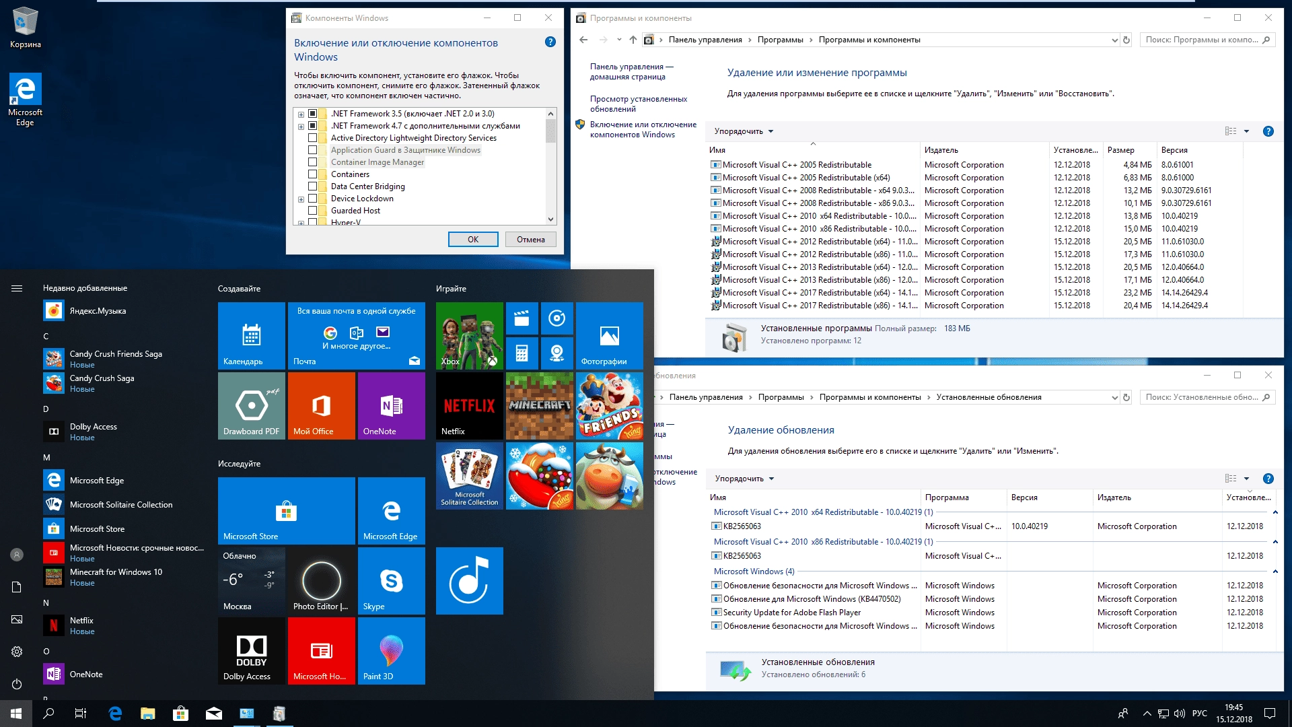This screenshot has height=727, width=1292.
Task: Collapse the Visual C++ 2010 x86 updates group
Action: [1275, 542]
